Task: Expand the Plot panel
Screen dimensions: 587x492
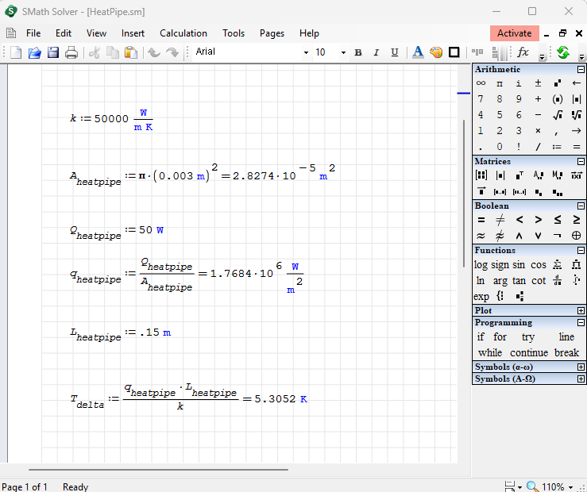Action: (x=581, y=310)
